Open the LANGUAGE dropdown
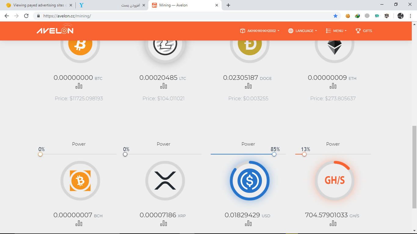 pyautogui.click(x=303, y=31)
